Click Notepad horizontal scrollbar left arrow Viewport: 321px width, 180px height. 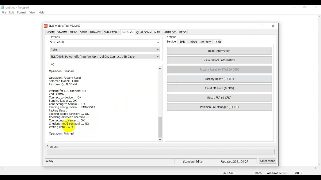tap(2, 168)
